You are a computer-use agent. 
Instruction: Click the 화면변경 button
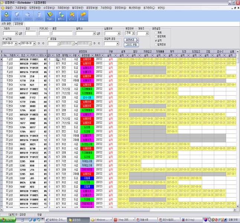[x=130, y=40]
